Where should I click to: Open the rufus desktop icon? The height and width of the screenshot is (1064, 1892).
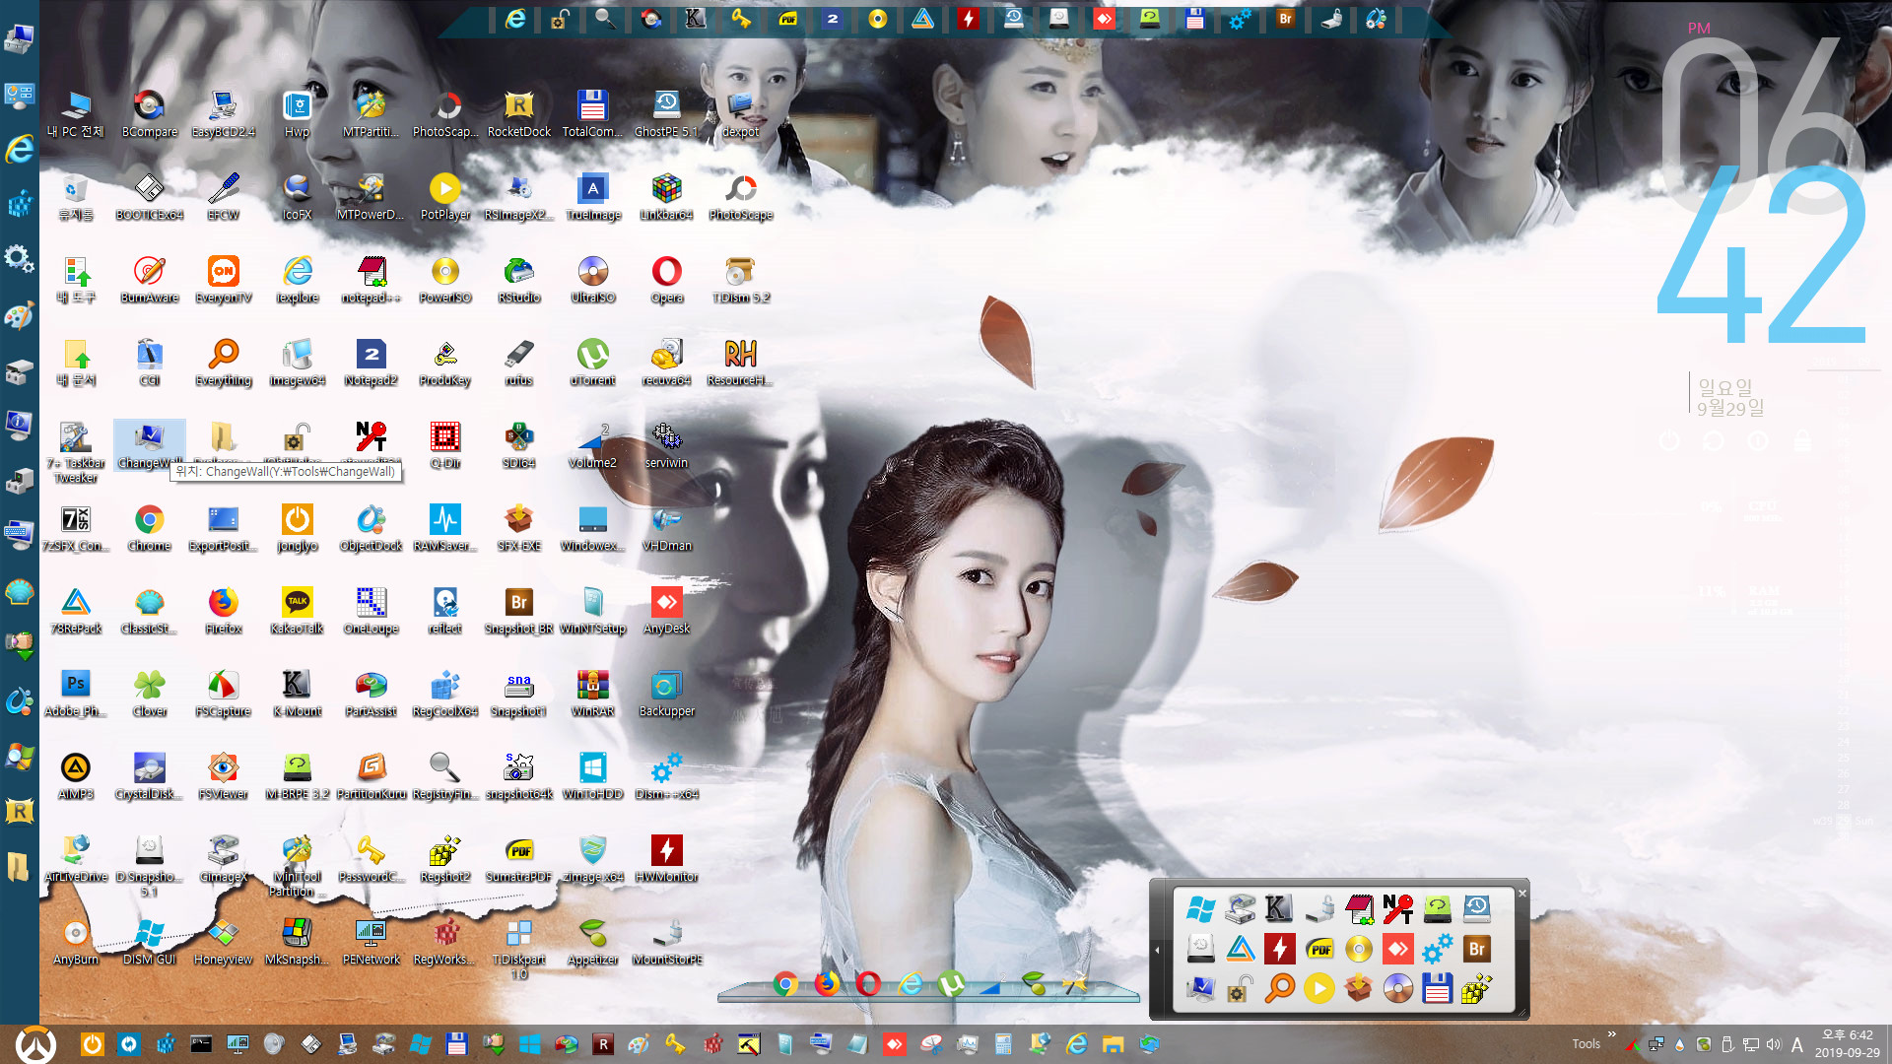(x=518, y=362)
